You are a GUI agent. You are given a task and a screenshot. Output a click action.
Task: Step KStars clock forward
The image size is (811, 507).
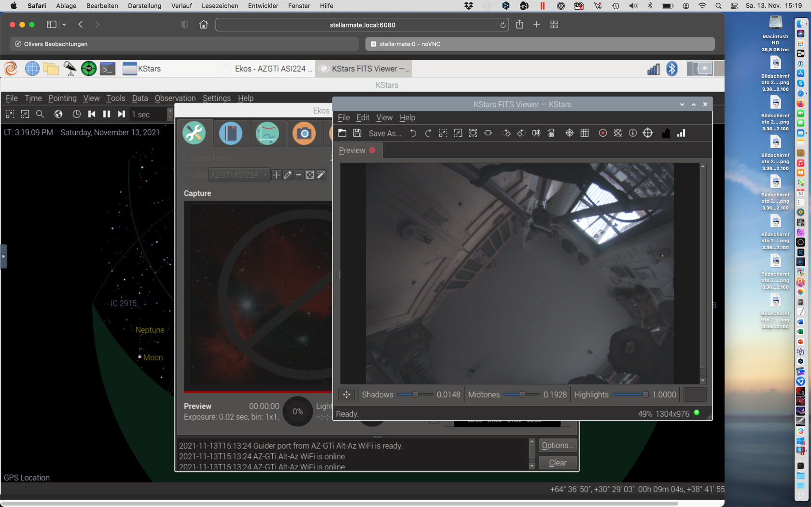[x=122, y=114]
